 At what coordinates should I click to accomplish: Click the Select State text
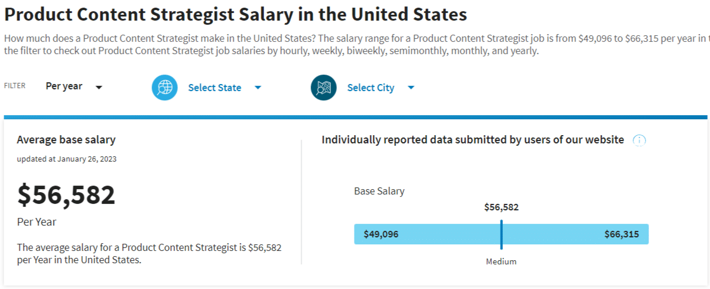tap(214, 88)
